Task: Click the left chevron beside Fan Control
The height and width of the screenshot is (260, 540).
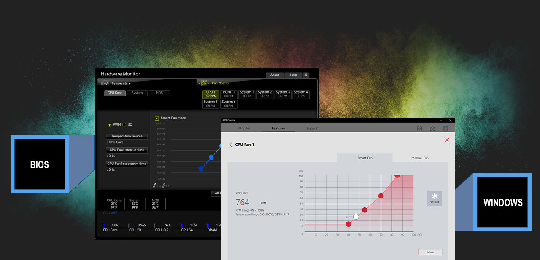Action: pyautogui.click(x=199, y=83)
